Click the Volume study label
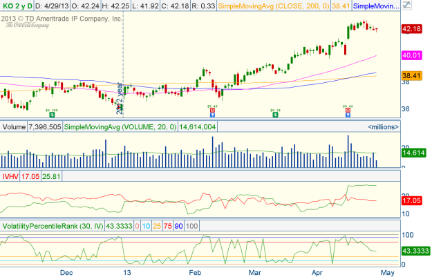The height and width of the screenshot is (277, 432). click(x=12, y=127)
